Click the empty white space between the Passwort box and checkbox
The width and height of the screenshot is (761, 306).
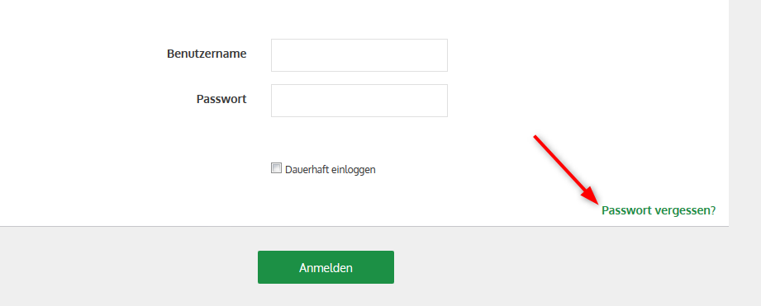point(359,139)
